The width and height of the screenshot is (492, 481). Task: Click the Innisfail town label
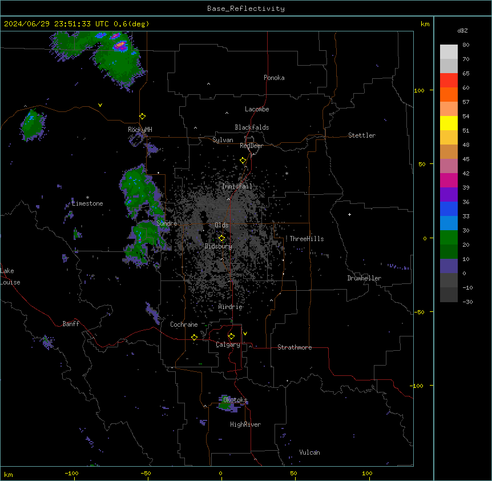pos(237,186)
